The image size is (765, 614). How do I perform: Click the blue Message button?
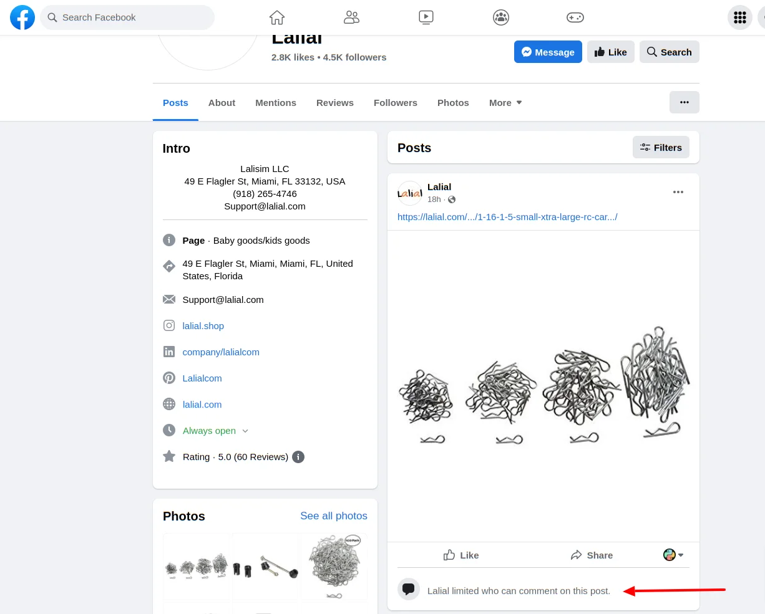click(547, 52)
